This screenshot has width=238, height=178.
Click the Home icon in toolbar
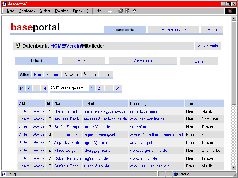click(x=135, y=11)
